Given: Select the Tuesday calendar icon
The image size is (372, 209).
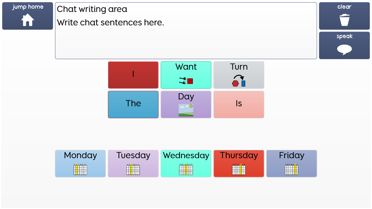Looking at the screenshot, I should [133, 169].
